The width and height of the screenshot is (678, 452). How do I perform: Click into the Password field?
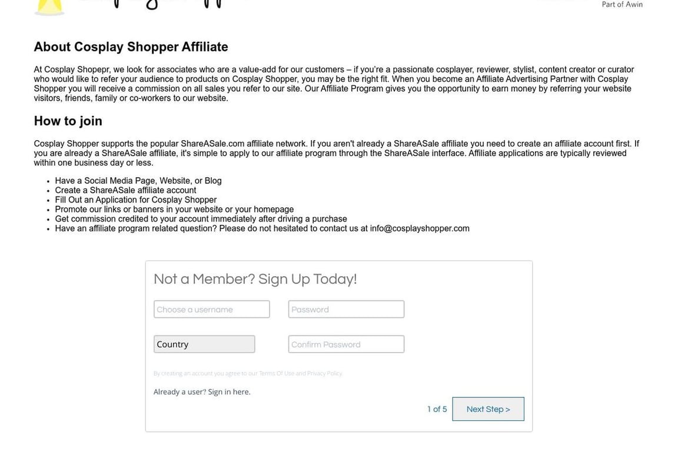pos(346,310)
